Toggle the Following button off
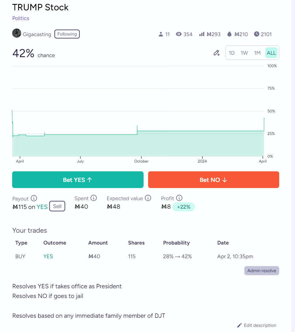The height and width of the screenshot is (332, 295). 67,34
